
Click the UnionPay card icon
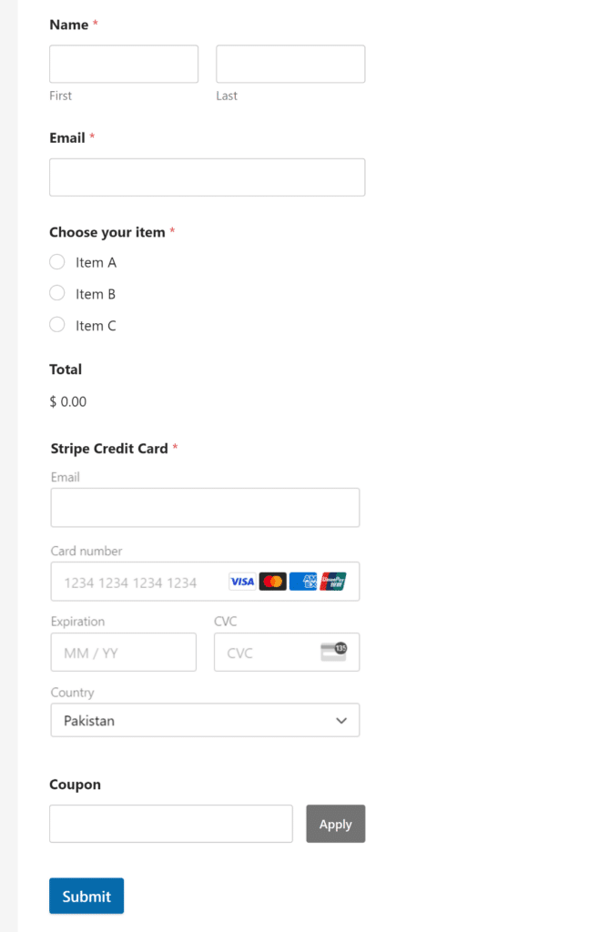332,581
